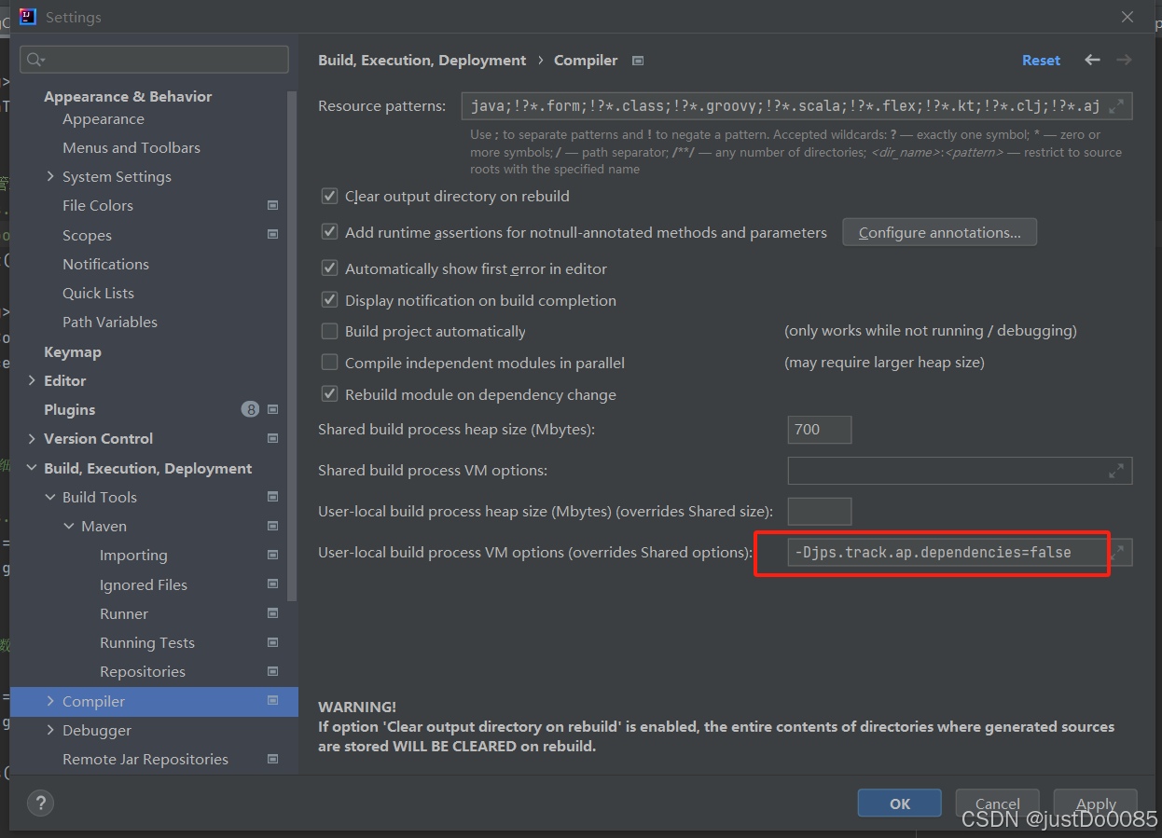Collapse the Build, Execution, Deployment section
Viewport: 1162px width, 838px height.
[x=31, y=468]
